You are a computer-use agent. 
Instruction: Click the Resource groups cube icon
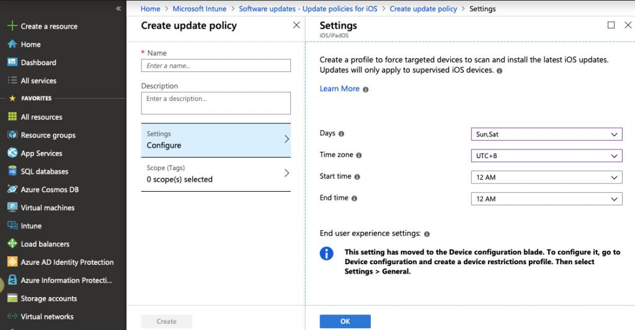12,135
